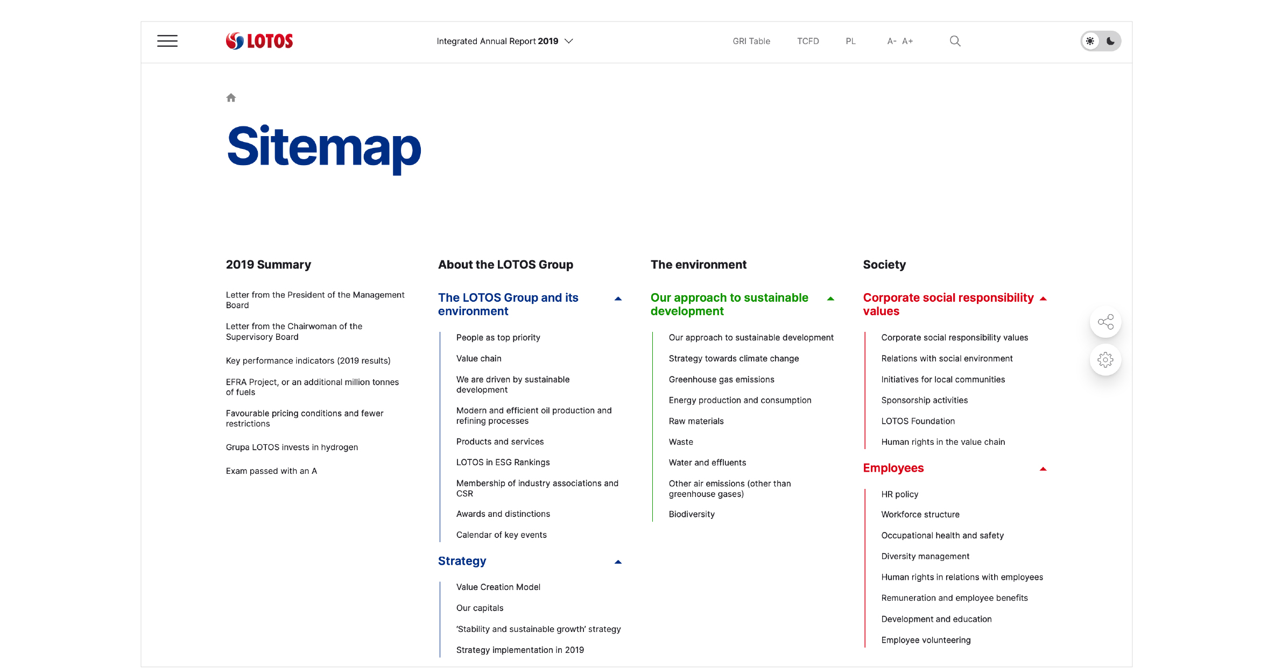
Task: Open Key performance indicators (2019 results)
Action: 308,361
